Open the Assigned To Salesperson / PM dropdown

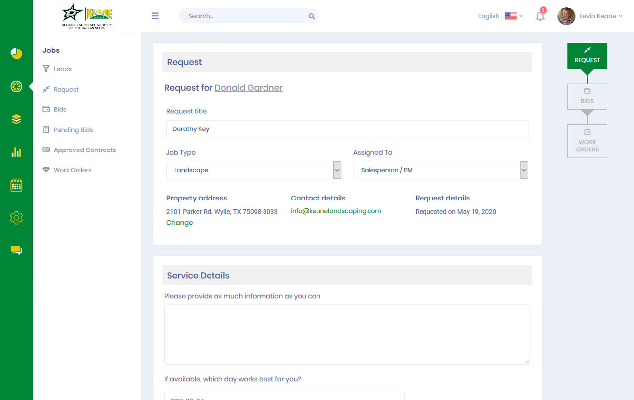[x=441, y=170]
